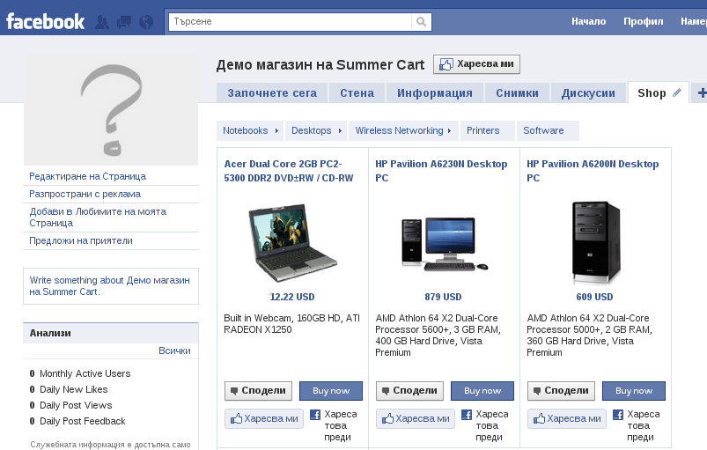Click the search magnifier button

[423, 21]
